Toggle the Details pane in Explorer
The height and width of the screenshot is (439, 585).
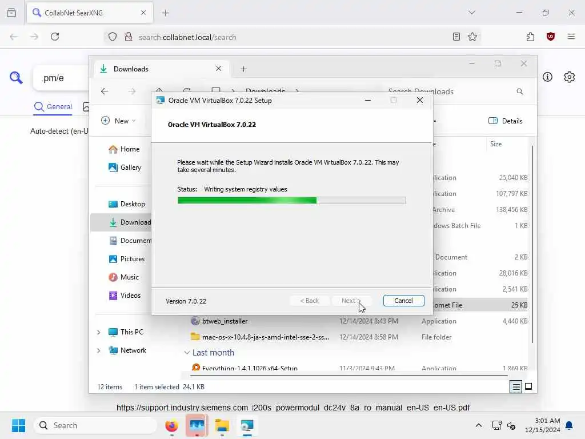pos(505,121)
